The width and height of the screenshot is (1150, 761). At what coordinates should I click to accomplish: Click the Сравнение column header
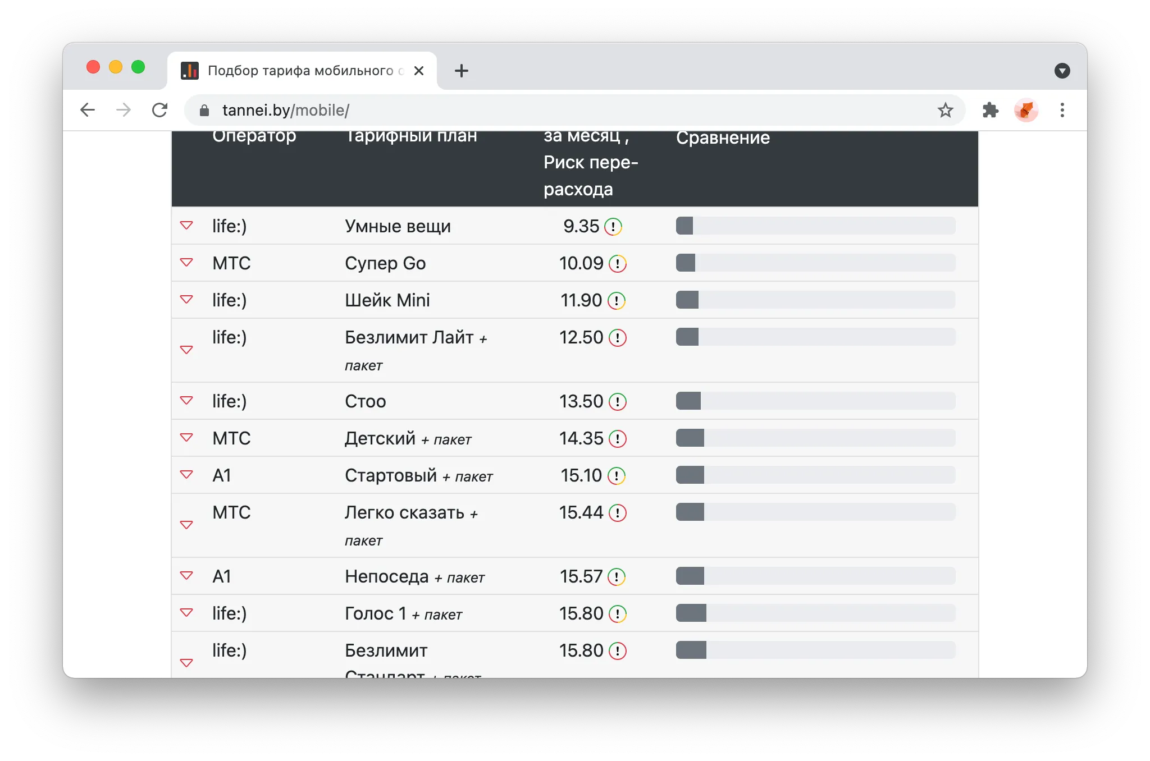tap(723, 137)
